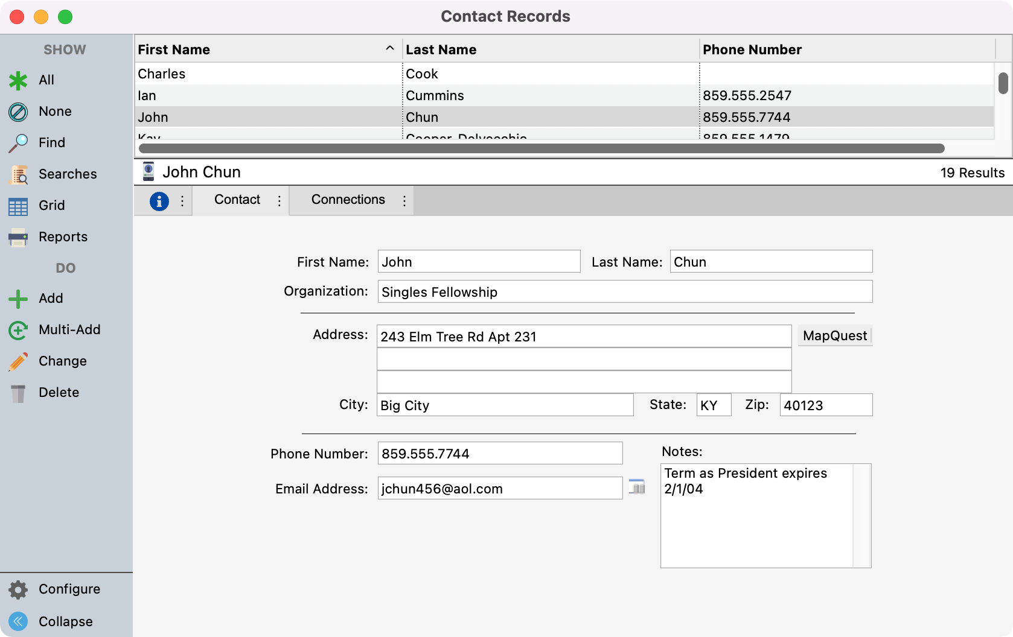Delete the selected record via trash icon
The width and height of the screenshot is (1013, 637).
(18, 393)
